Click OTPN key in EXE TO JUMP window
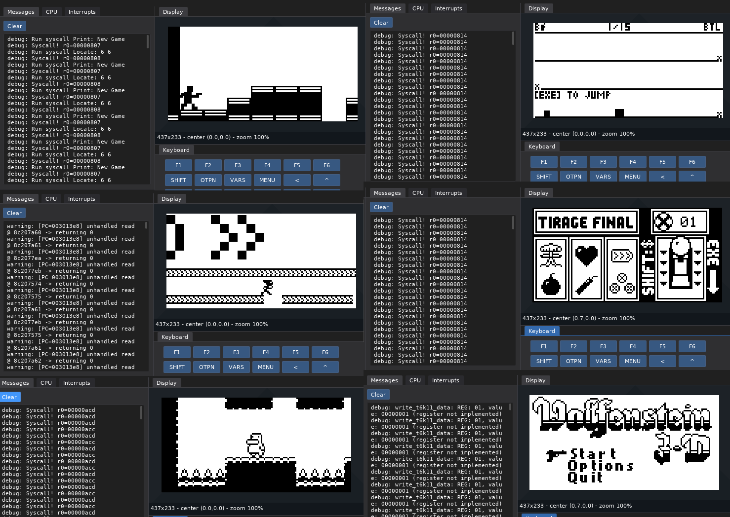730x517 pixels. pyautogui.click(x=573, y=176)
